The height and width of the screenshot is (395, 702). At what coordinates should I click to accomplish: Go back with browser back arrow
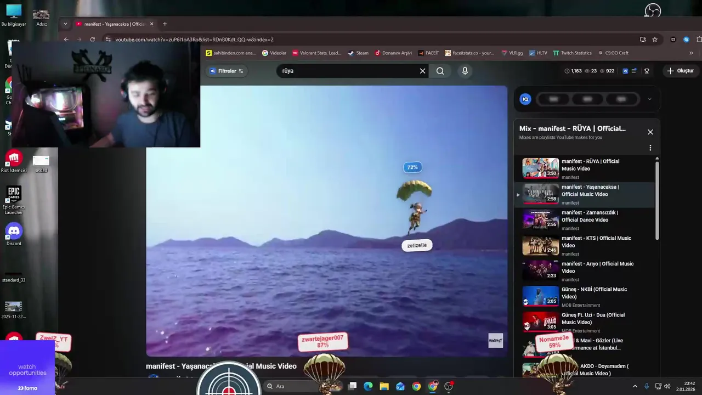point(66,39)
